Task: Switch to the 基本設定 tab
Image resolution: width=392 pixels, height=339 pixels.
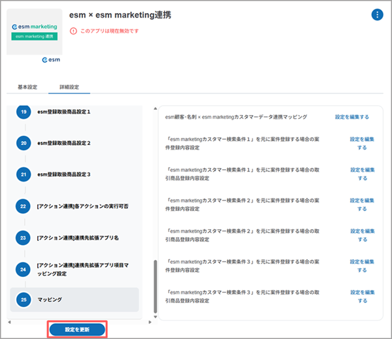Action: (x=27, y=87)
